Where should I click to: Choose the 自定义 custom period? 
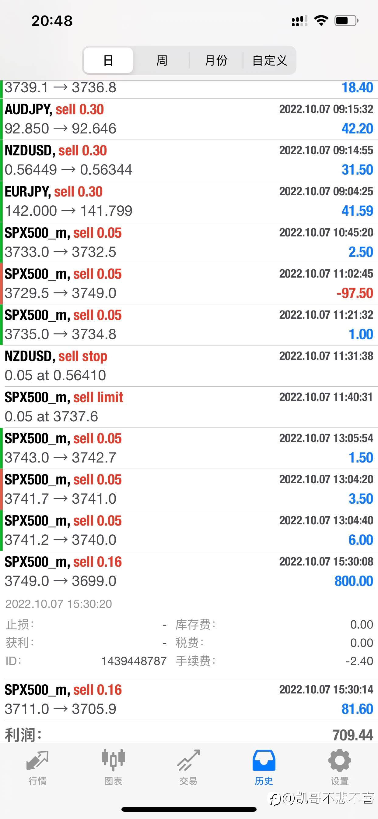(x=270, y=60)
